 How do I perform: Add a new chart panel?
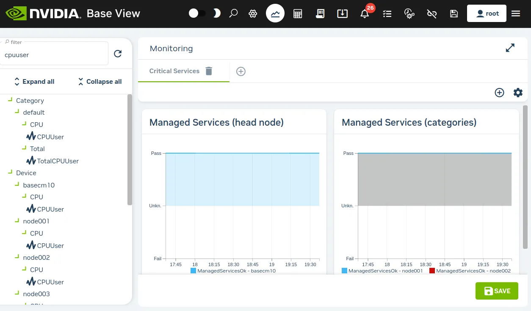(x=500, y=93)
